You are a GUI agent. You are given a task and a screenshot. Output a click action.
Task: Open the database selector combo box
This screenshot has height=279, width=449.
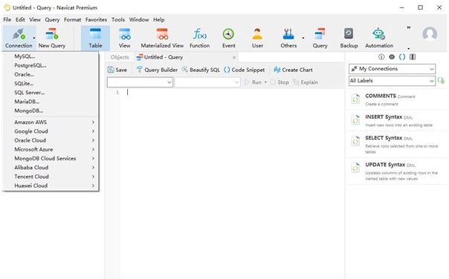[x=207, y=82]
